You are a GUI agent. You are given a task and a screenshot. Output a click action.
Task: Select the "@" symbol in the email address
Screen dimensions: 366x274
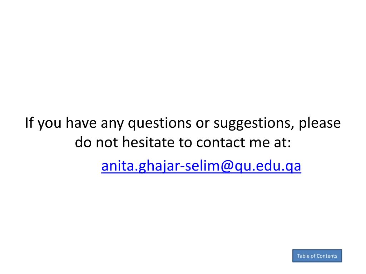click(x=227, y=166)
